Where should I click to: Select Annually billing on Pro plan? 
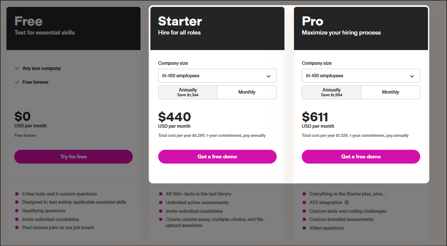(332, 92)
